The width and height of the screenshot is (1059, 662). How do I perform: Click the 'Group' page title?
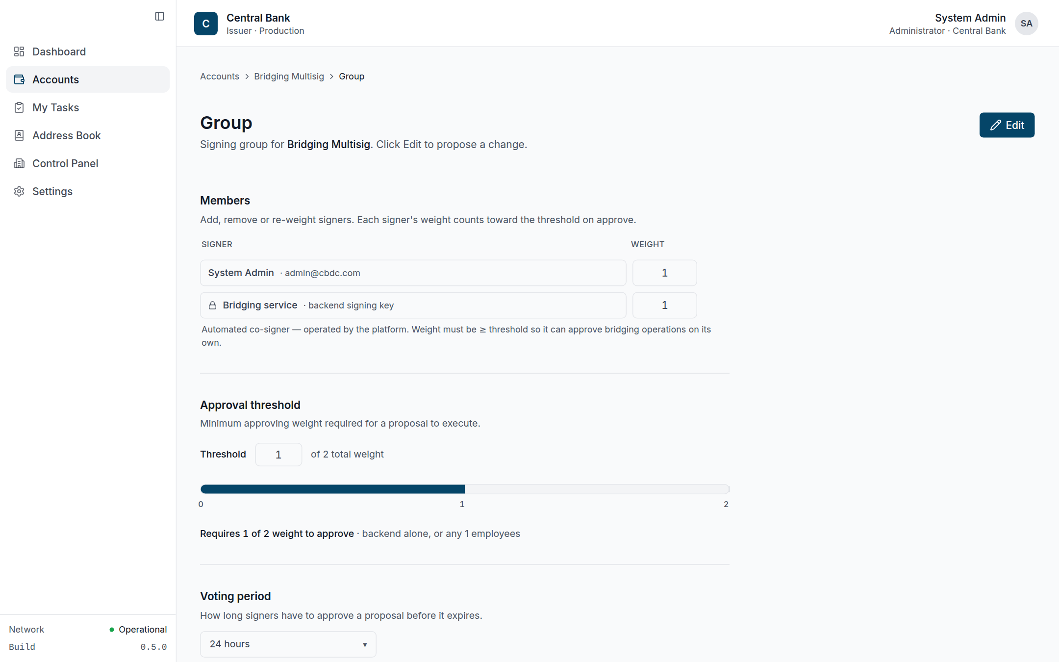[226, 123]
